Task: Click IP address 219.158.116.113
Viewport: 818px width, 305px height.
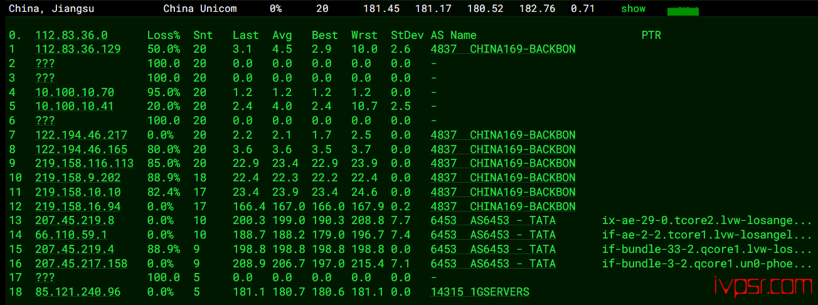Action: (x=85, y=163)
